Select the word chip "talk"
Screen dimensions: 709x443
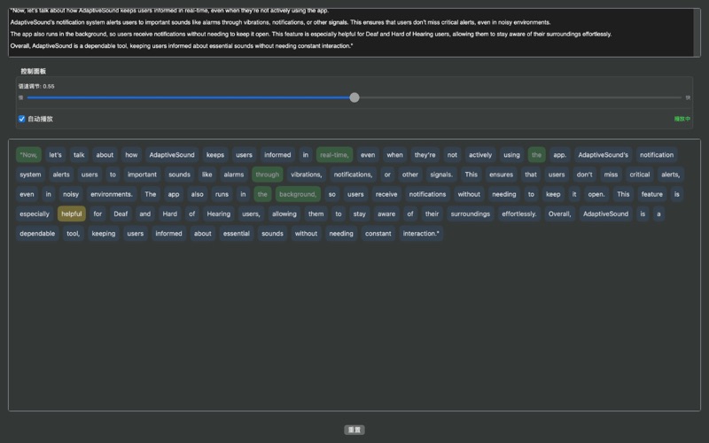[x=79, y=154]
